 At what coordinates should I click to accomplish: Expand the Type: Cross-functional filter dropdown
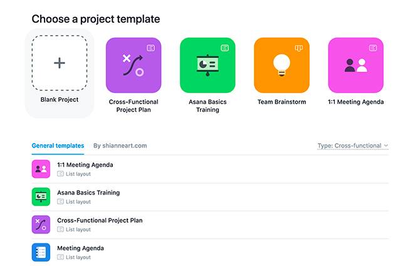[353, 146]
